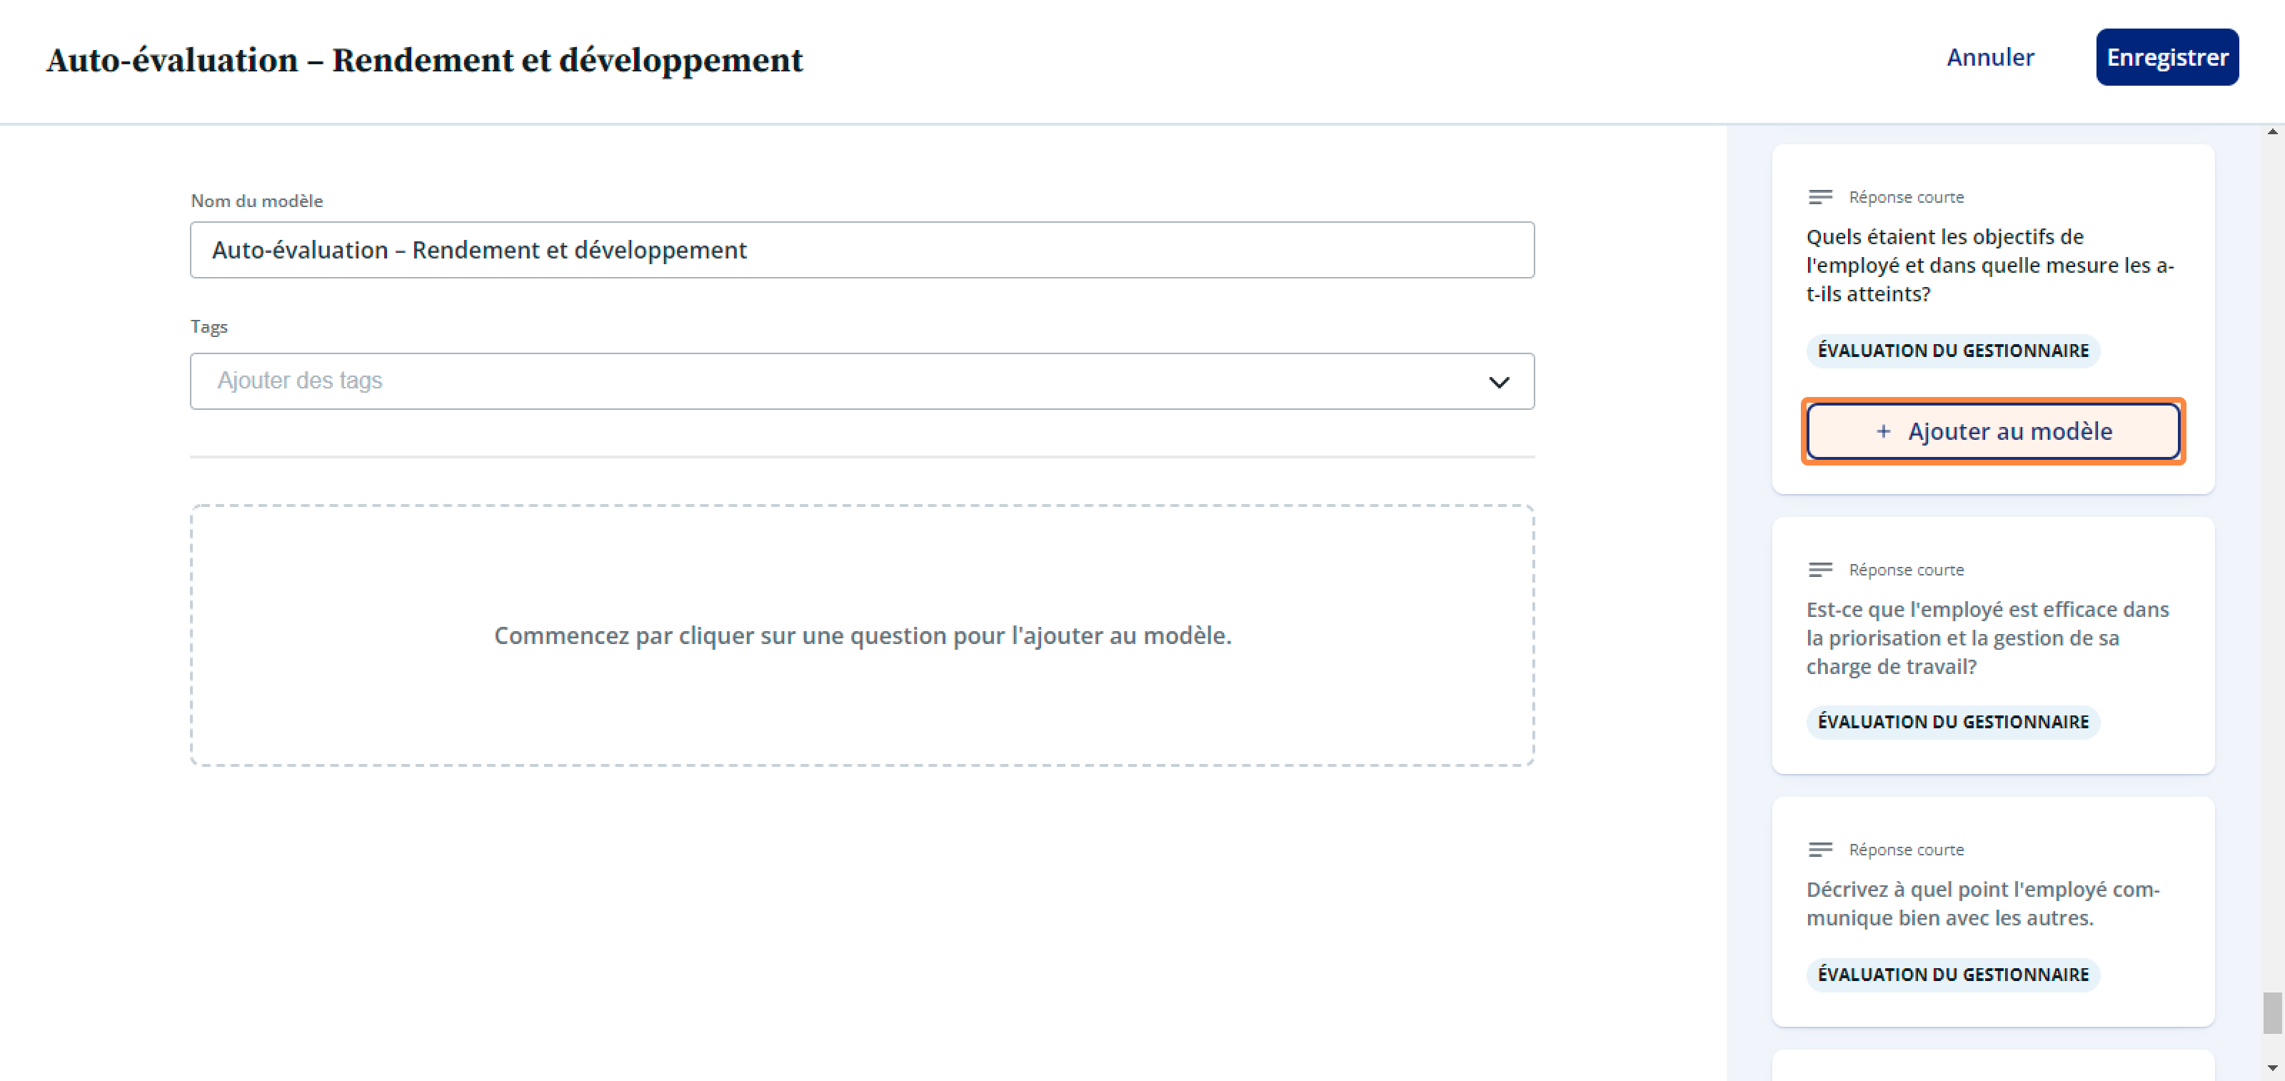Open the Ajouter des tags dropdown
This screenshot has width=2285, height=1081.
coord(861,381)
